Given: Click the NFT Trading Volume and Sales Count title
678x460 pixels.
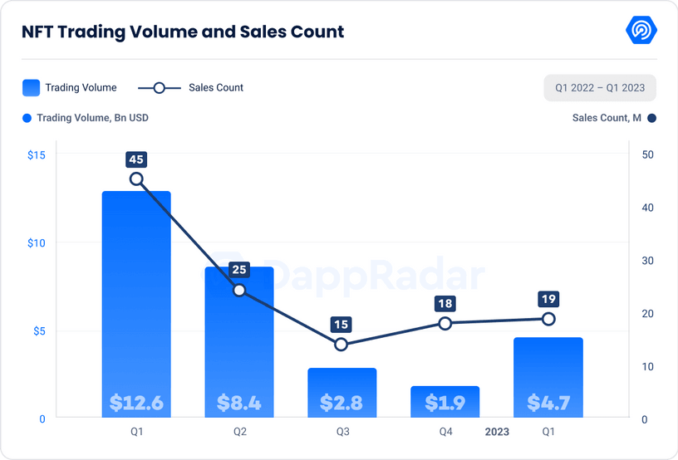Looking at the screenshot, I should click(183, 32).
